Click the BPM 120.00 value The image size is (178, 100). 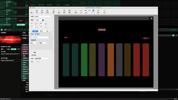tap(9, 30)
